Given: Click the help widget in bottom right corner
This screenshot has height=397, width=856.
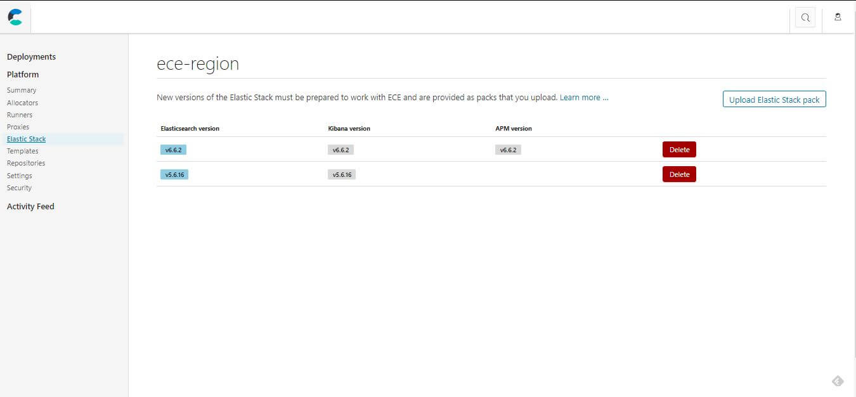Looking at the screenshot, I should [x=838, y=381].
